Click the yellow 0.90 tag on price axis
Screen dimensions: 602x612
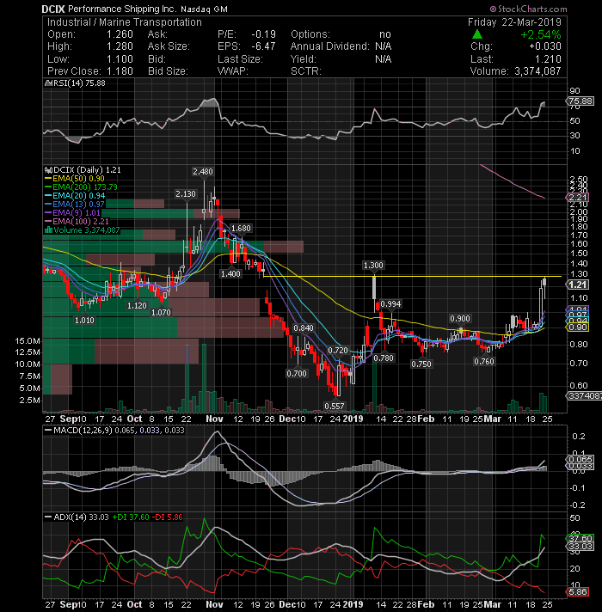pyautogui.click(x=578, y=327)
